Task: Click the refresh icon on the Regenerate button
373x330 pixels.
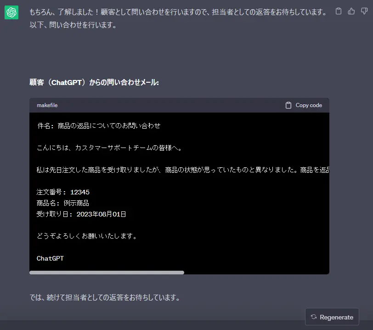Action: [x=315, y=317]
